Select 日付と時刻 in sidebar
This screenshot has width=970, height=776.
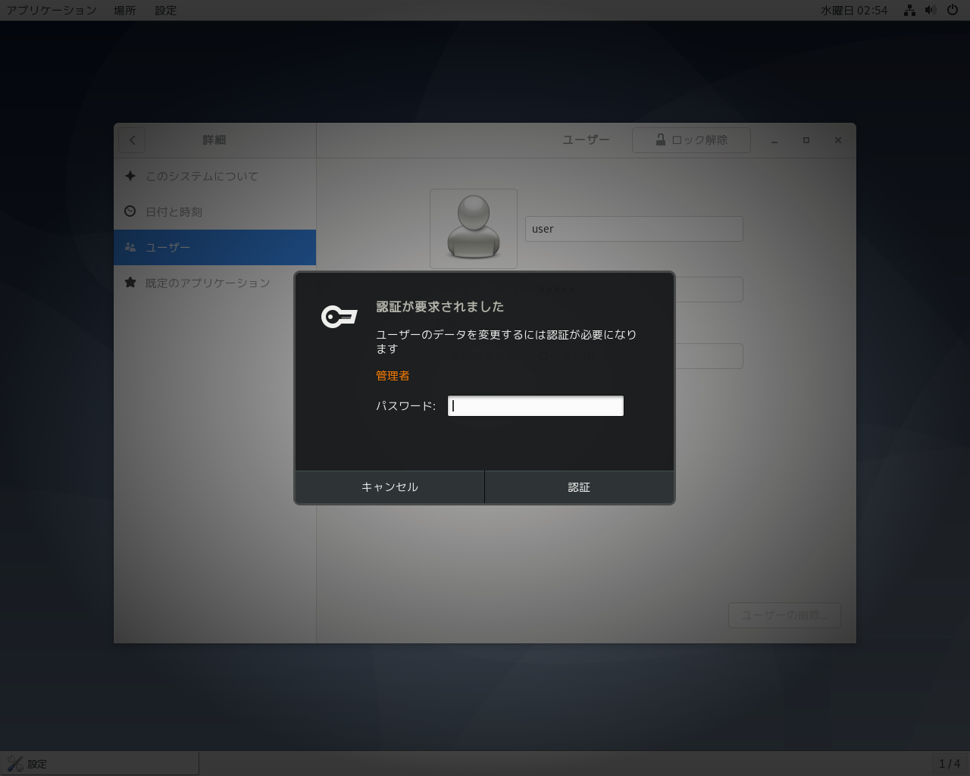(x=174, y=212)
